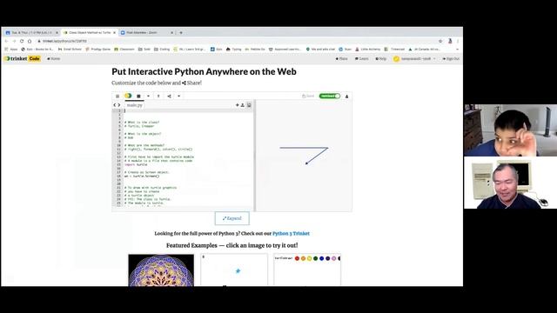Click the upload file icon next to plus
The width and height of the screenshot is (557, 313).
243,105
